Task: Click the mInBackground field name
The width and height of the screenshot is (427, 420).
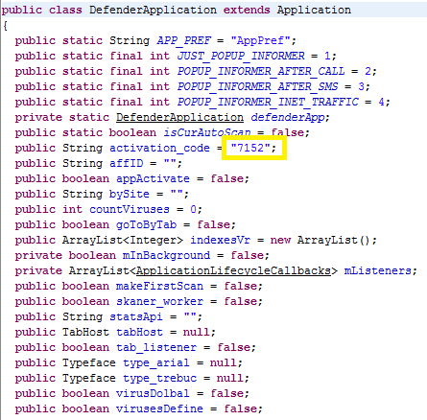Action: pyautogui.click(x=166, y=256)
